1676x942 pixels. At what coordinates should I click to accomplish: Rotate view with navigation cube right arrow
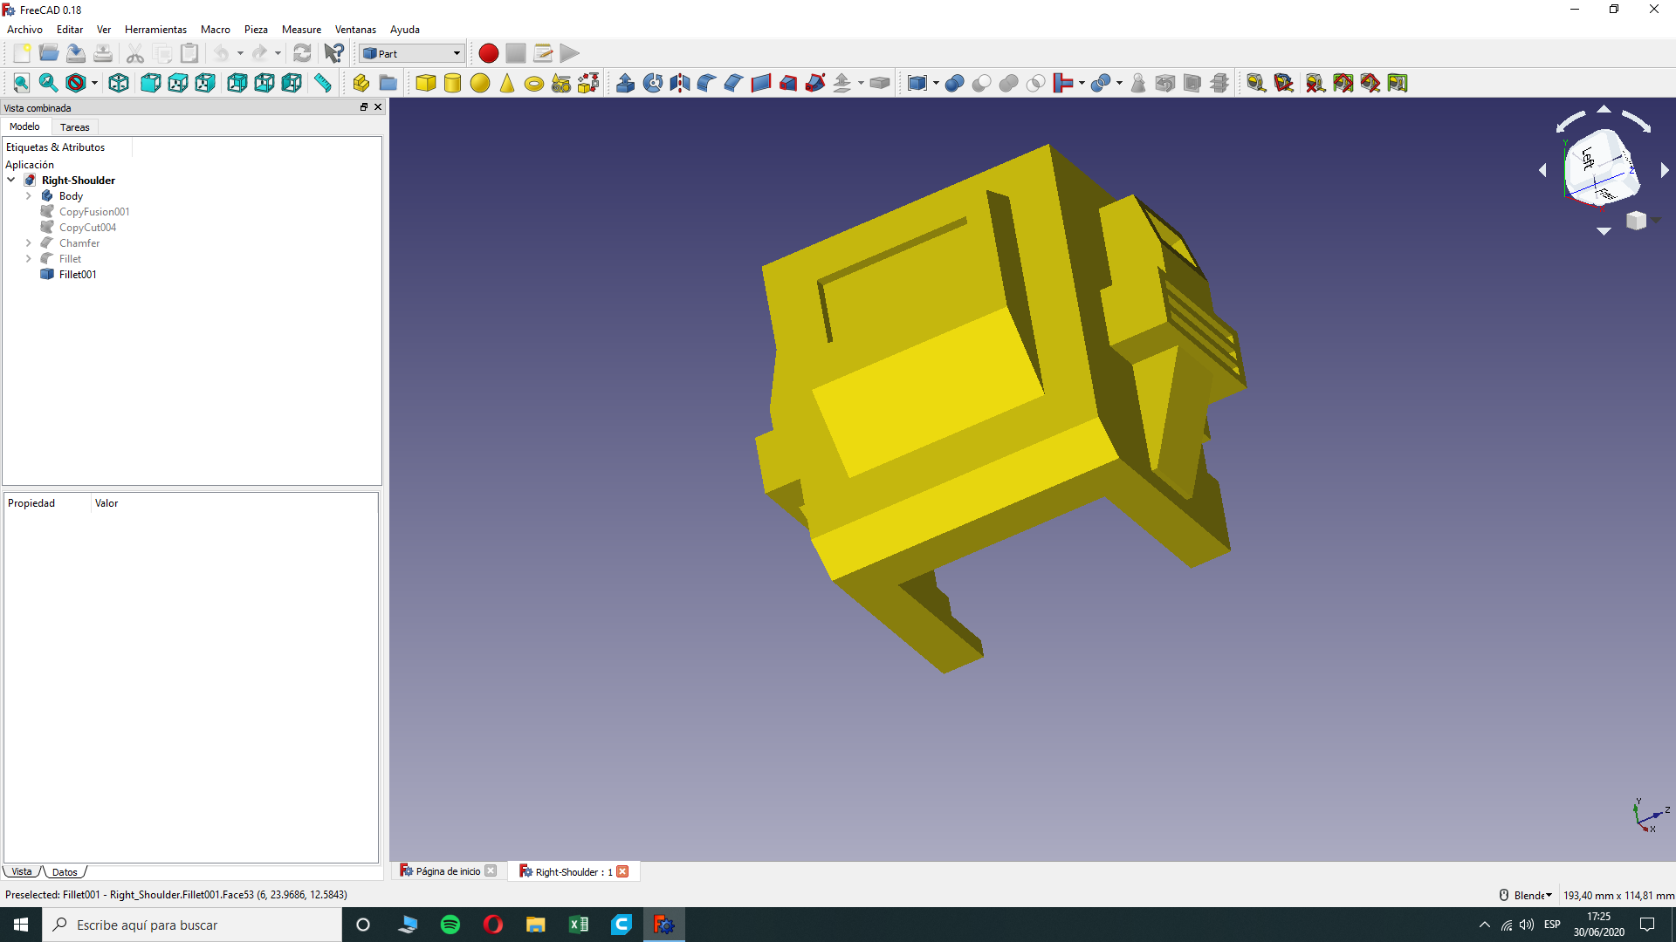pos(1665,170)
